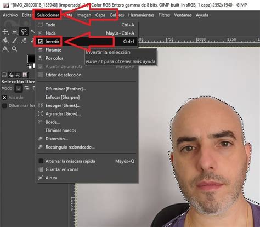The width and height of the screenshot is (260, 227).
Task: Select the Fuzzy Select wand tool
Action: click(x=33, y=32)
